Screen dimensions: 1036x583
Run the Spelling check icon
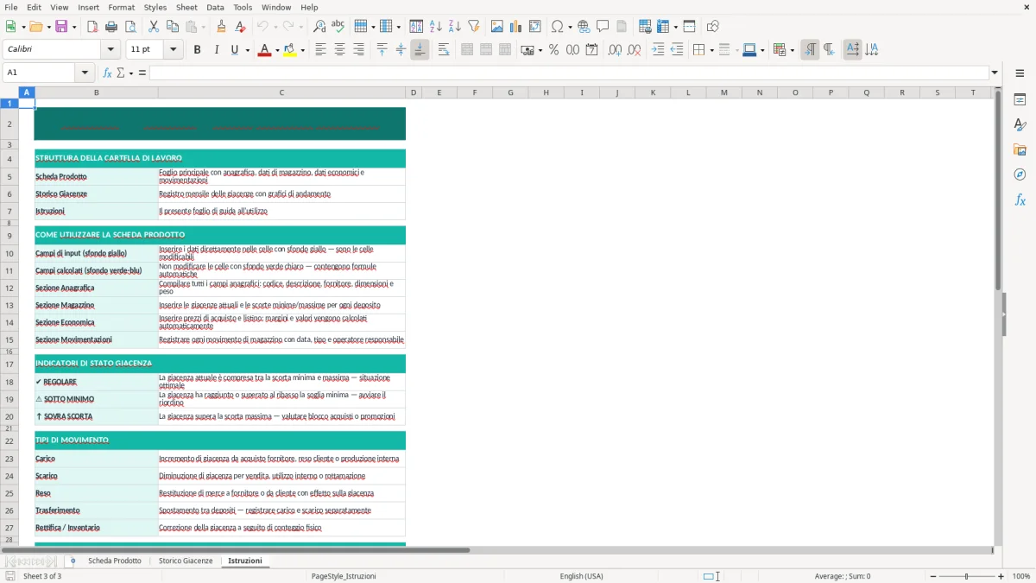[x=338, y=27]
